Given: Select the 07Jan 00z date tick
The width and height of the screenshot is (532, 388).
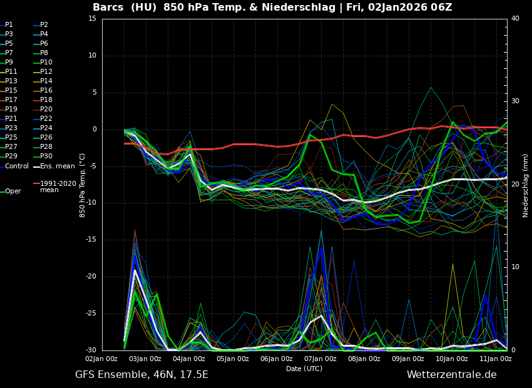Looking at the screenshot, I should (320, 359).
